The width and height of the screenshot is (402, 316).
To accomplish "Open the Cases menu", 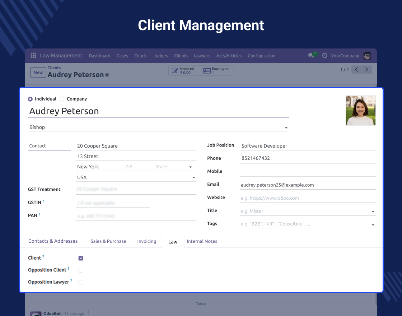I will (122, 56).
